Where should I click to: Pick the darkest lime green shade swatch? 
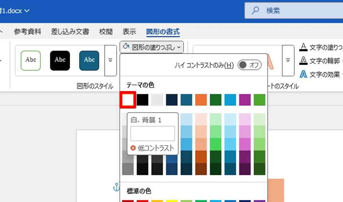[259, 169]
